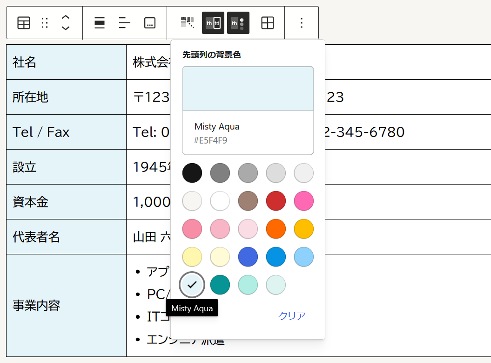Click the 事業内容 header cell
The width and height of the screenshot is (491, 363).
tap(67, 305)
